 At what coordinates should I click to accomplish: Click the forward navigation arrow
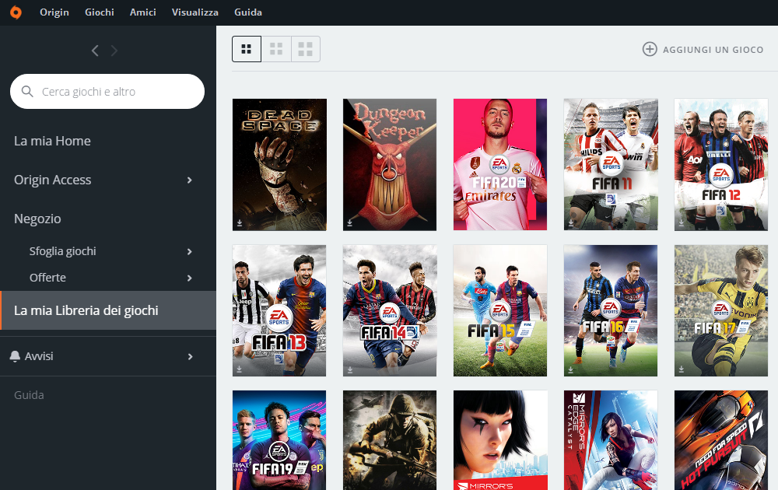114,51
